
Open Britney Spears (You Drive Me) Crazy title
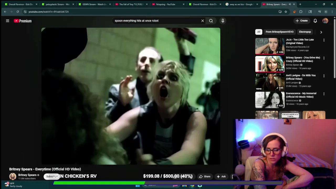point(303,59)
